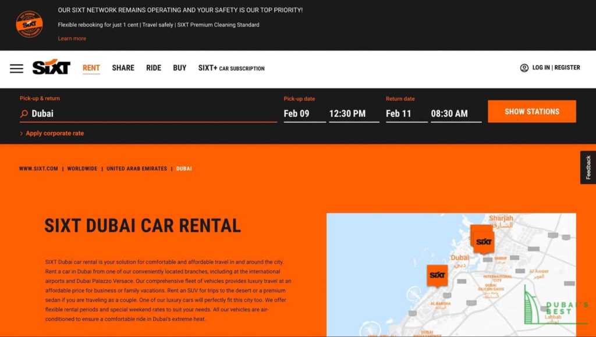Open the hamburger navigation menu
Viewport: 596px width, 337px height.
coord(16,69)
